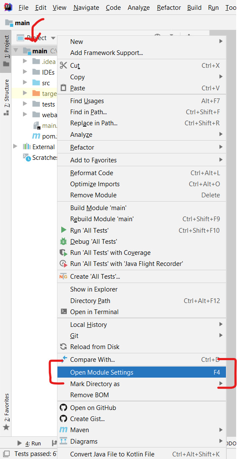Click the Open in Terminal icon

pos(63,312)
